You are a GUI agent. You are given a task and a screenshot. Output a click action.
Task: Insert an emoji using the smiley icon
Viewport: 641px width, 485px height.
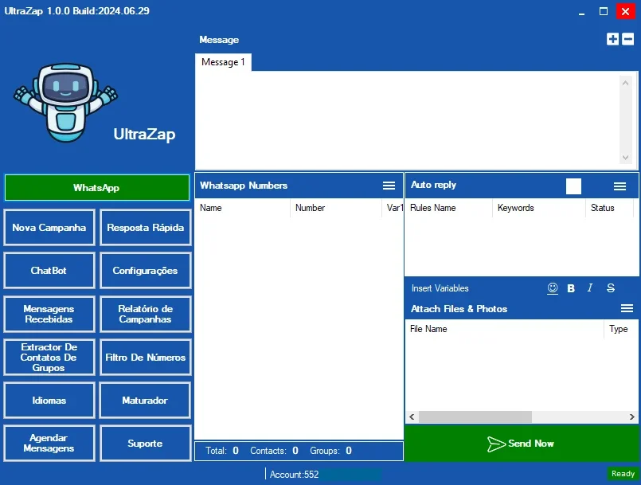point(553,288)
